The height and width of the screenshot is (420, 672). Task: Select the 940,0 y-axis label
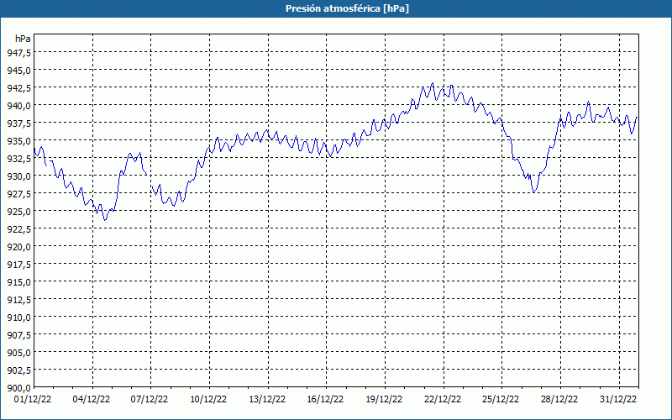pos(18,106)
